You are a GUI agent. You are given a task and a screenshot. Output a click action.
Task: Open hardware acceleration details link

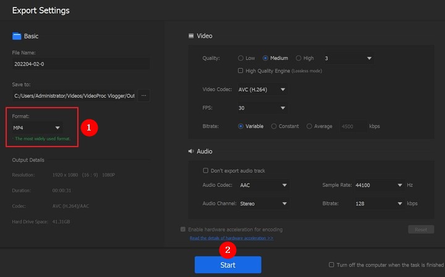point(231,238)
